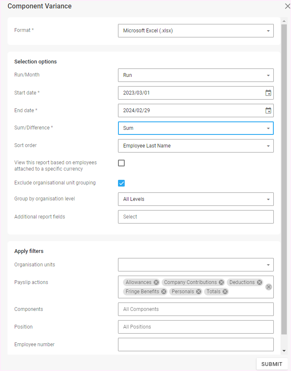
Task: Uncheck Exclude organisational unit grouping
Action: pos(121,183)
